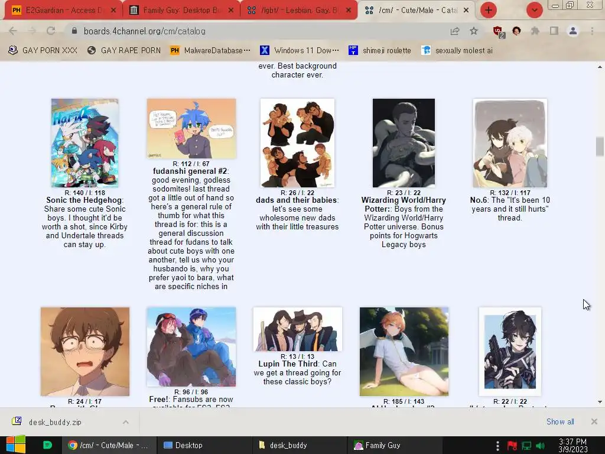Close the Family Guy: Desktop tab
Viewport: 605px width, 454px height.
[231, 10]
